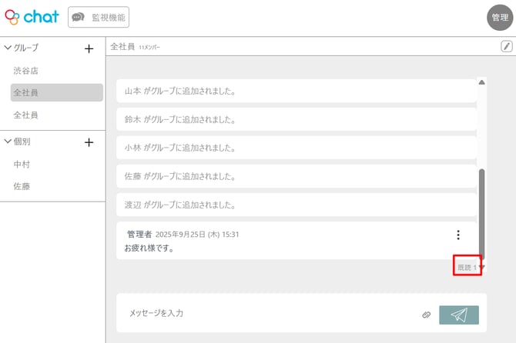The width and height of the screenshot is (516, 343).
Task: Open individual chat with 中村
Action: pyautogui.click(x=22, y=164)
